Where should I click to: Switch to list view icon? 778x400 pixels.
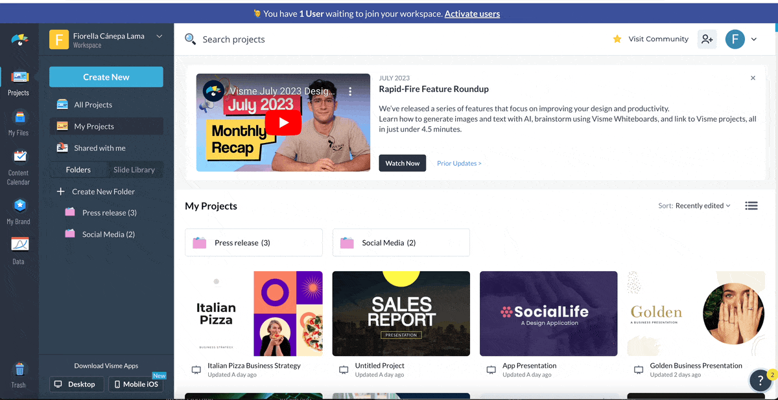click(751, 206)
